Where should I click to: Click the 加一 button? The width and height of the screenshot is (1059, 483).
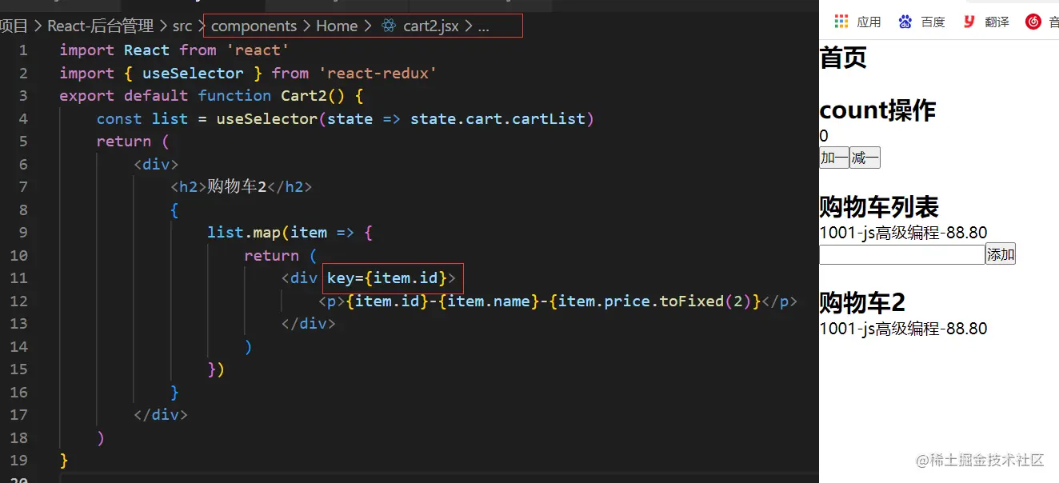pyautogui.click(x=834, y=158)
